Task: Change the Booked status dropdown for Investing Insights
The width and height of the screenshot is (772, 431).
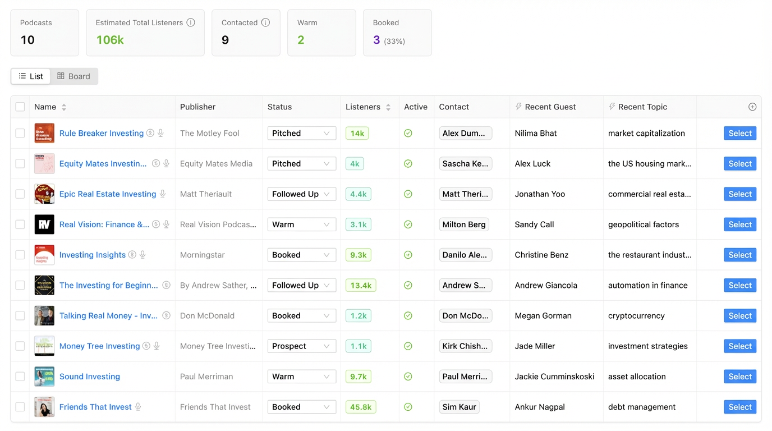Action: pos(302,254)
